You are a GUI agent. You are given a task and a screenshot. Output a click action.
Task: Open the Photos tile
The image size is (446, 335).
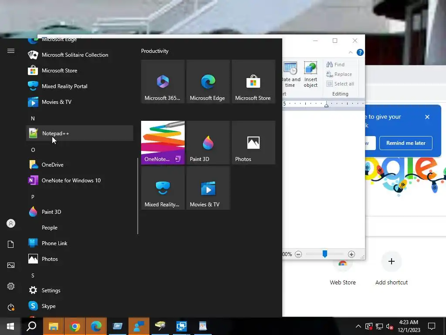253,143
